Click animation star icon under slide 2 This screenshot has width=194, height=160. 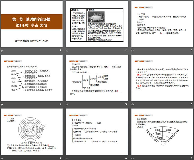coord(67,50)
